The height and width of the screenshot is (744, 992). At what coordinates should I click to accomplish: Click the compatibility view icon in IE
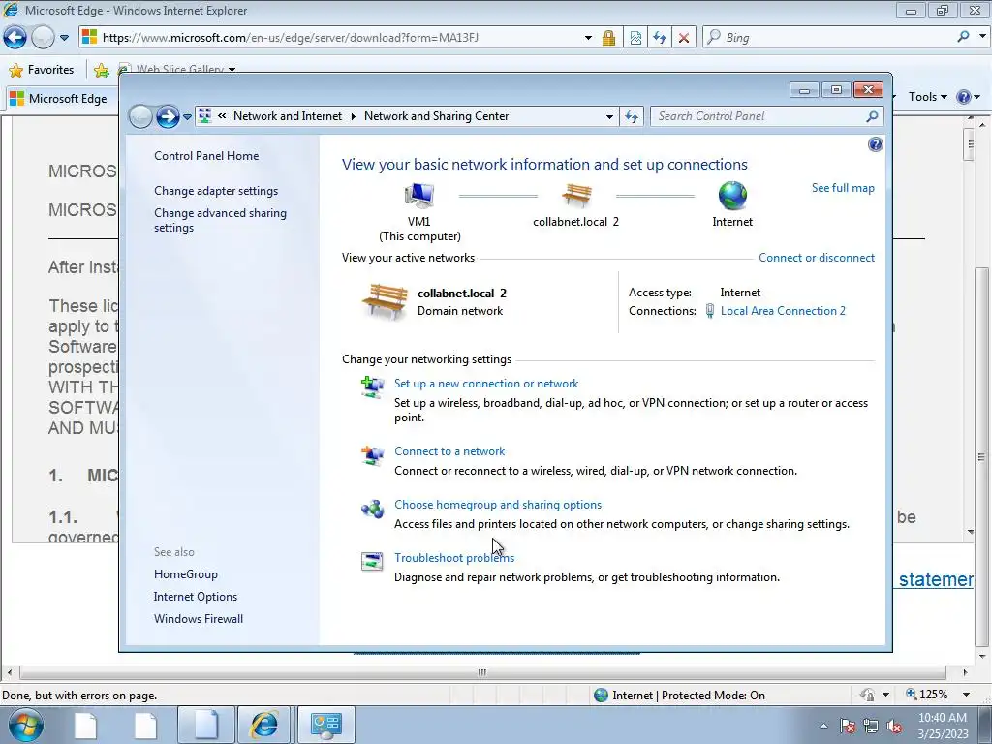coord(635,38)
